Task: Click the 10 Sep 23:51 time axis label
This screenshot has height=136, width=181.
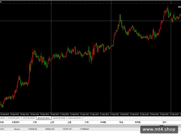Action: point(55,114)
